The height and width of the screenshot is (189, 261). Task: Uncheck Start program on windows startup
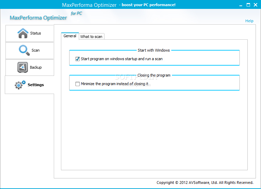(x=77, y=59)
